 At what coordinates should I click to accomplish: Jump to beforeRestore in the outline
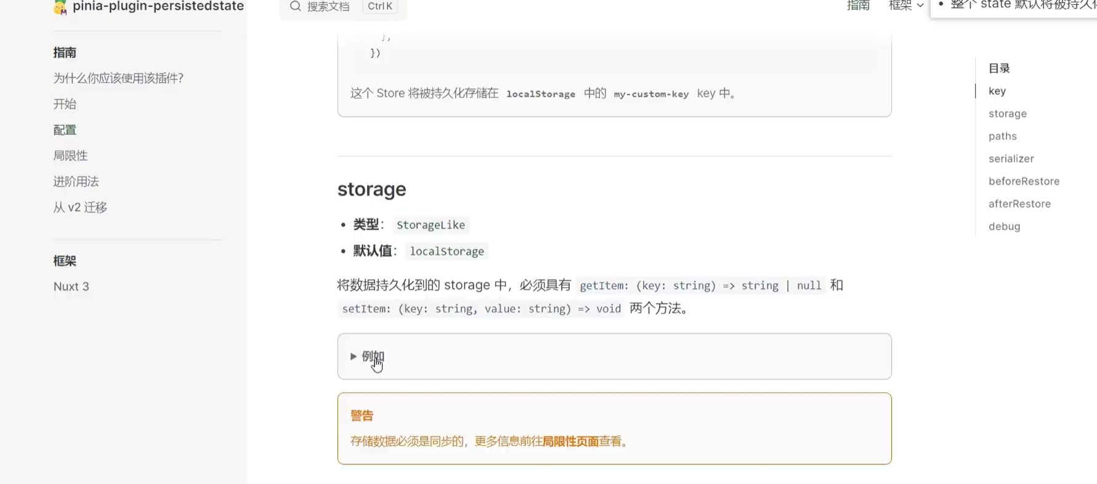pyautogui.click(x=1024, y=181)
